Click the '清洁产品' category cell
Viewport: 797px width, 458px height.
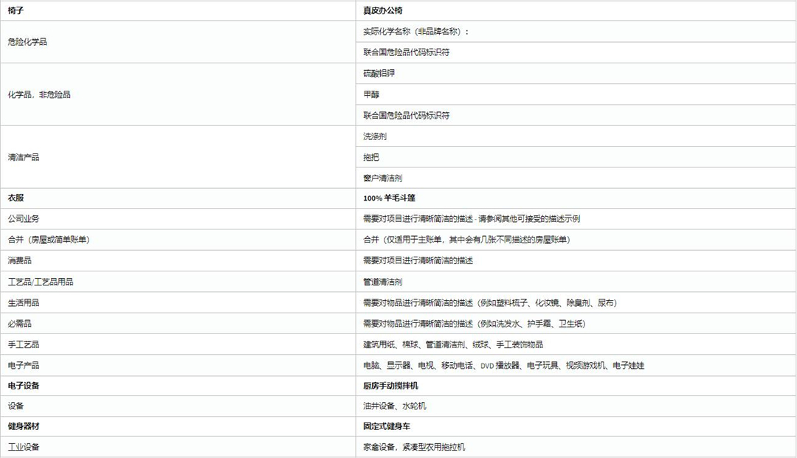pyautogui.click(x=178, y=157)
